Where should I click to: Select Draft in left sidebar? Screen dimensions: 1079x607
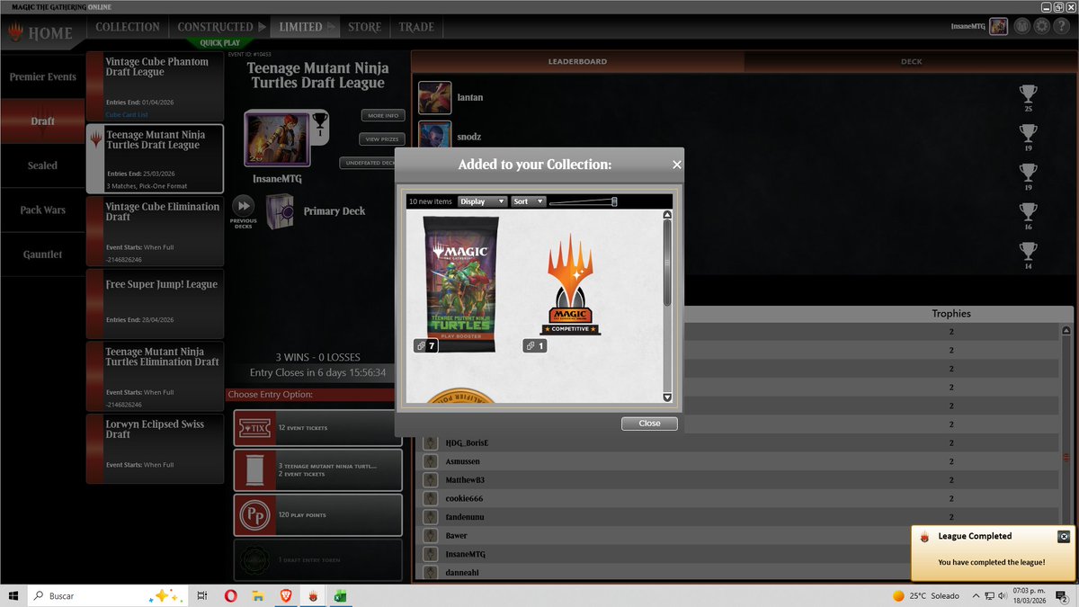[42, 121]
